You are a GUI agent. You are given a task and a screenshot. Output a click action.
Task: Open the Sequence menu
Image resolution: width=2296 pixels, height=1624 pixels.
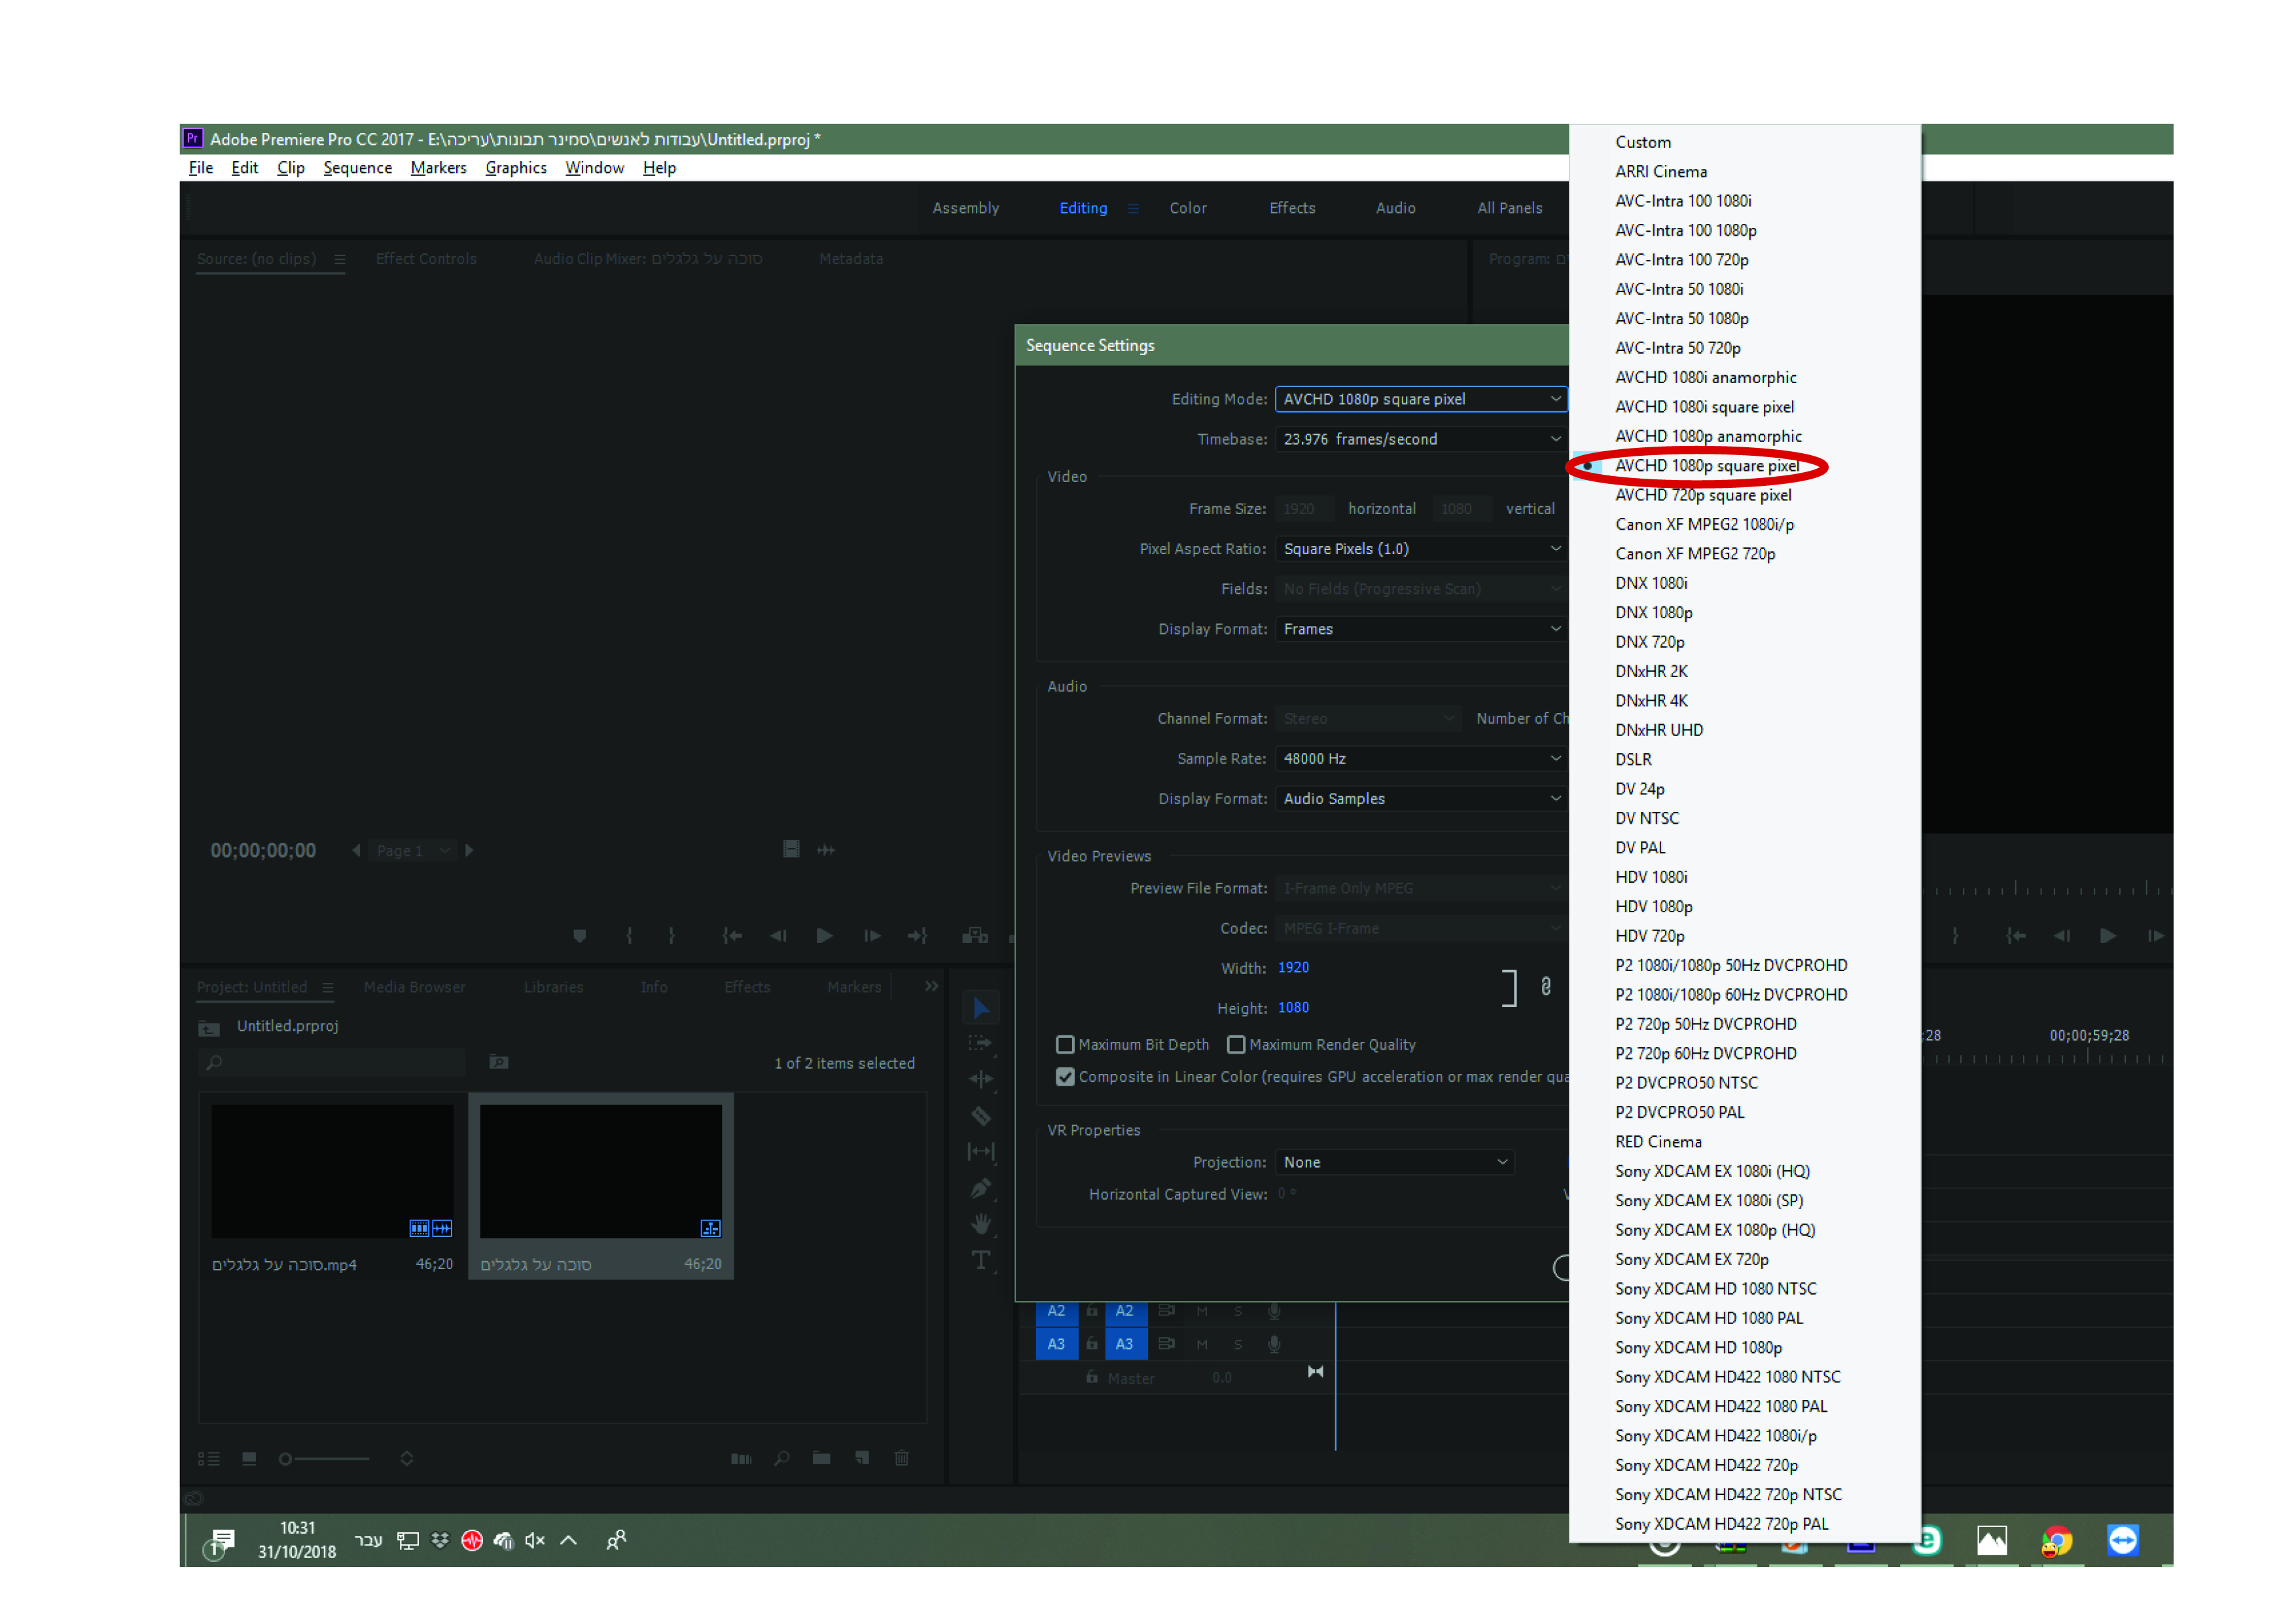coord(357,168)
